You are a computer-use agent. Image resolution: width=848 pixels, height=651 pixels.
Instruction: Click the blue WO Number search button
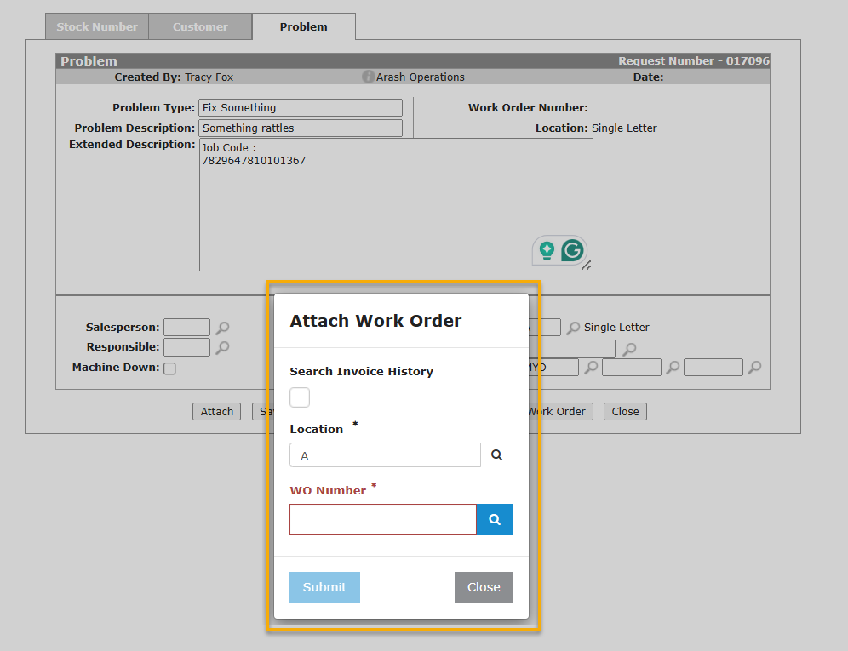[x=495, y=520]
